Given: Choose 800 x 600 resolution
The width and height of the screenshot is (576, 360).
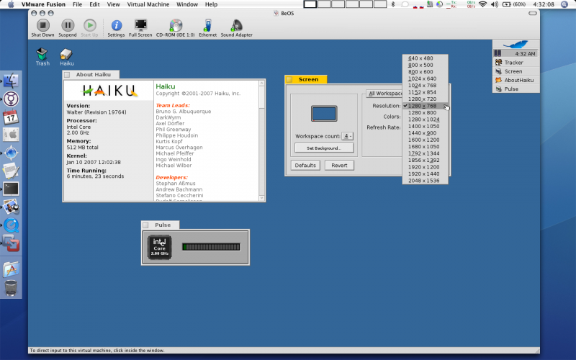Looking at the screenshot, I should coord(425,71).
